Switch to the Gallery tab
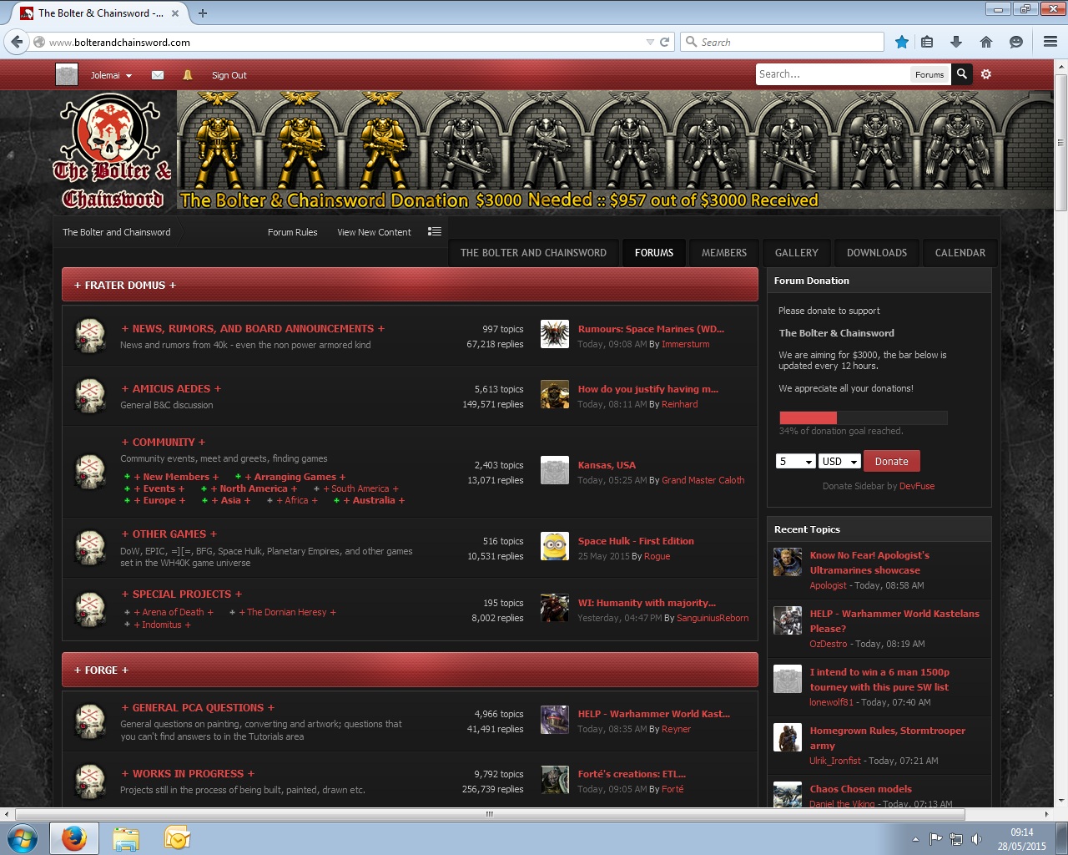The width and height of the screenshot is (1068, 855). click(x=796, y=253)
